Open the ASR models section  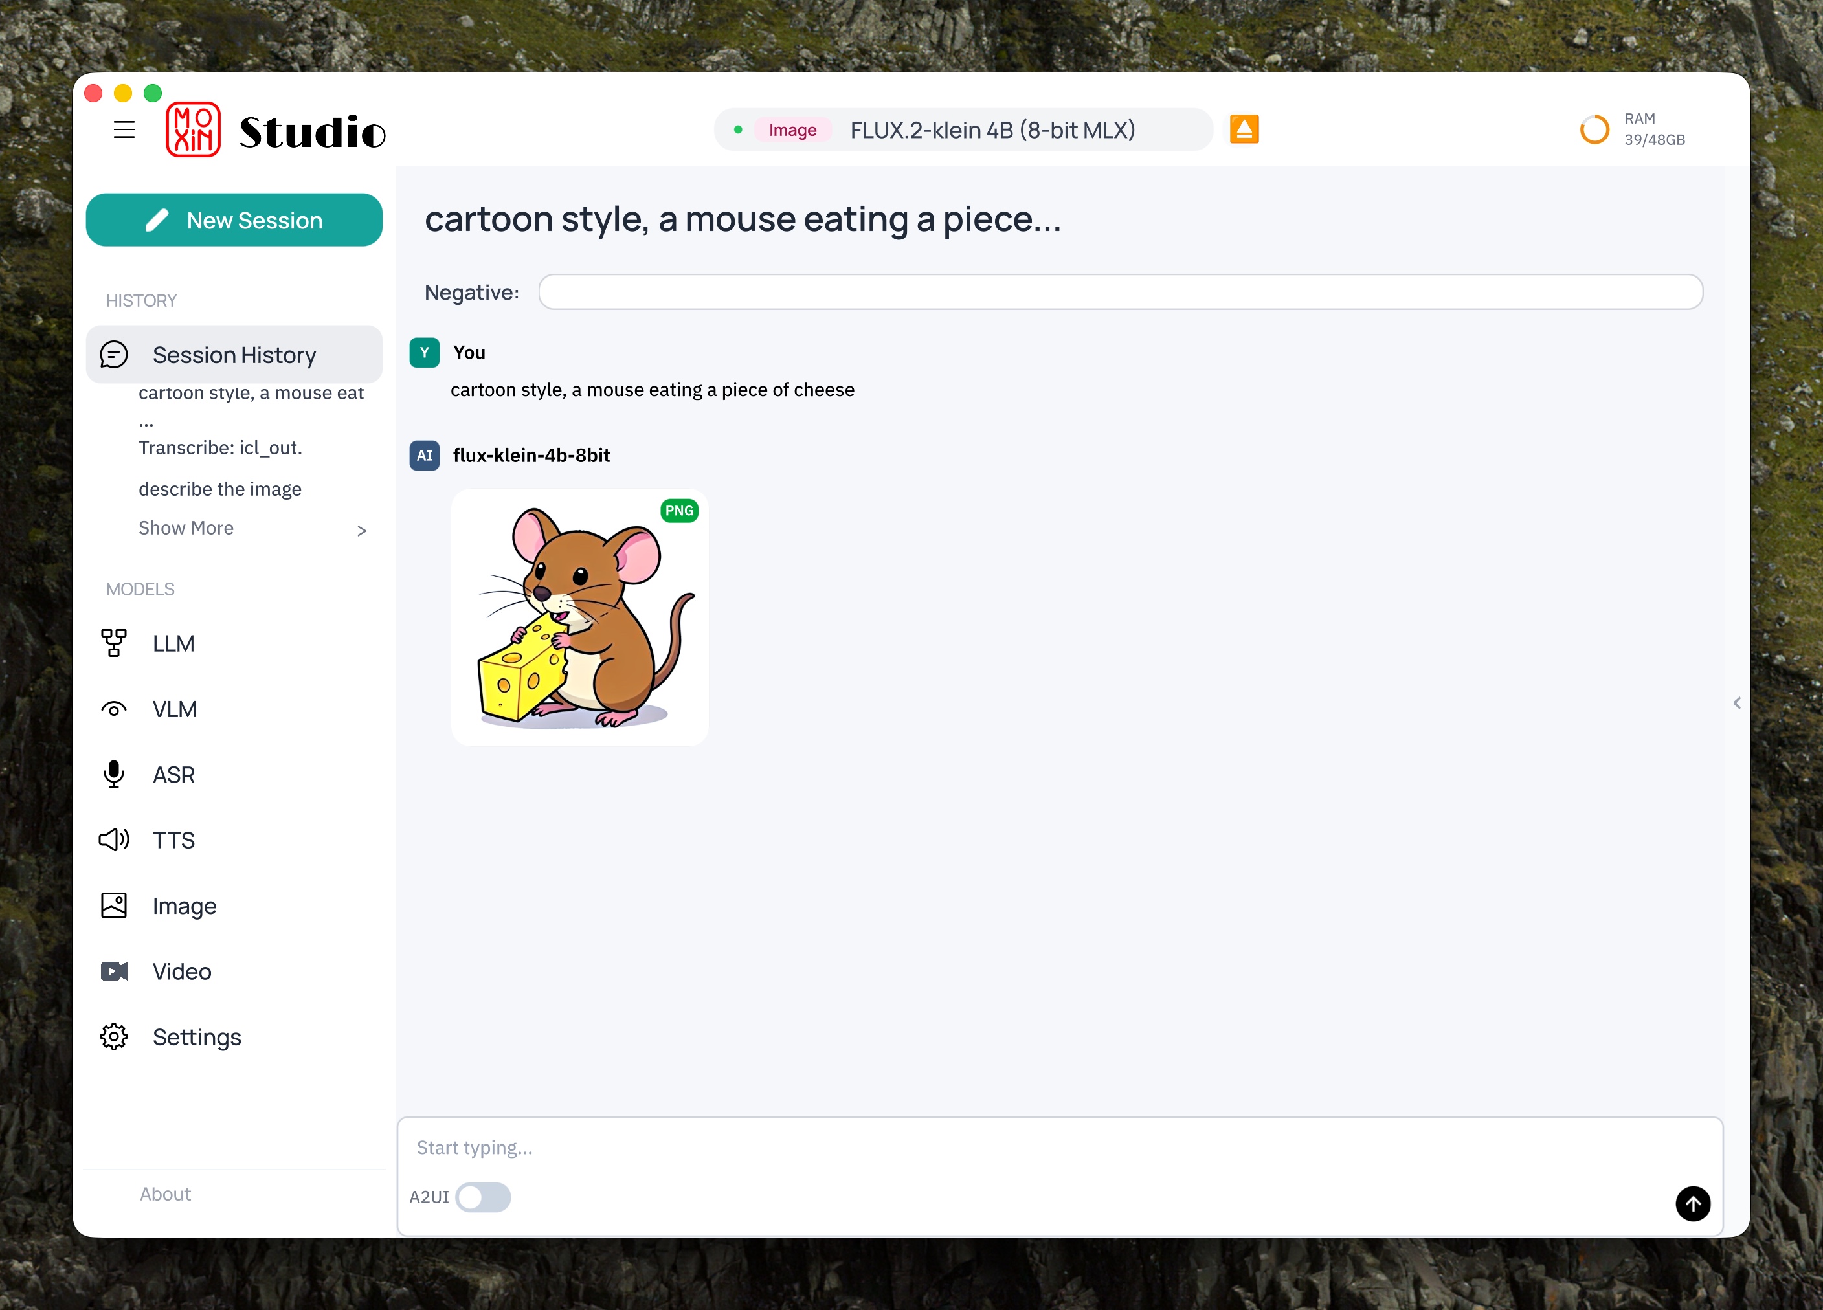234,774
